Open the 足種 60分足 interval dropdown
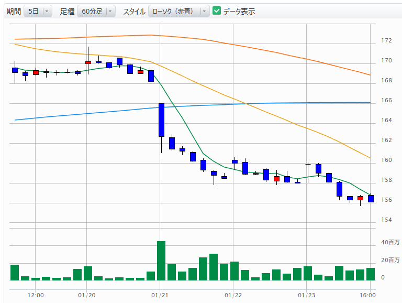Viewport: 402px width, 303px height. click(95, 11)
